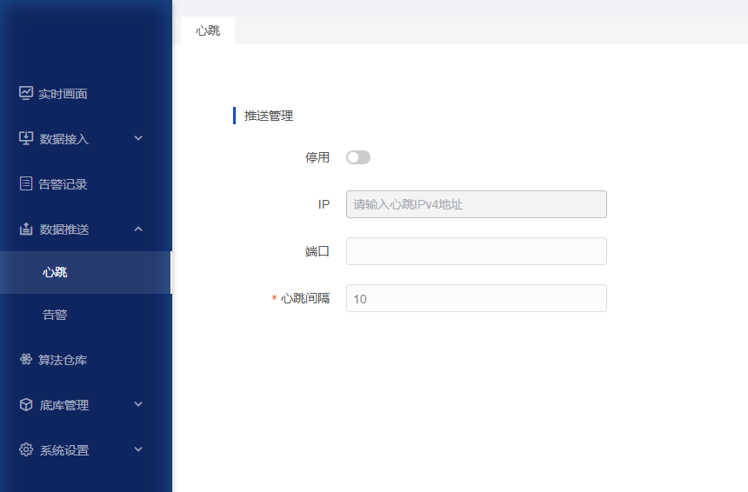Open the 实时画面 menu label
The height and width of the screenshot is (492, 748).
(x=63, y=94)
